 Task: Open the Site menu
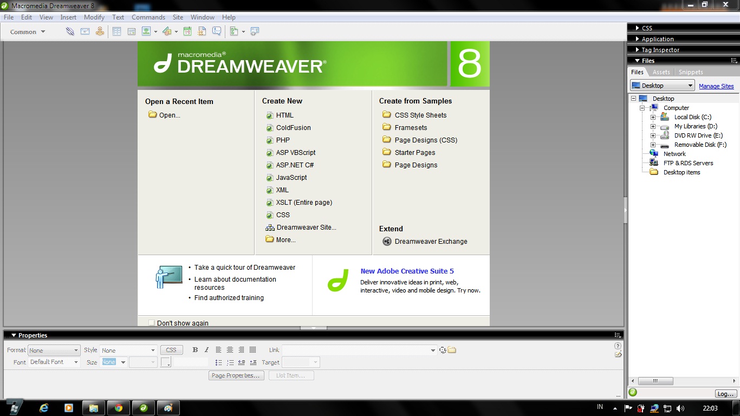178,17
